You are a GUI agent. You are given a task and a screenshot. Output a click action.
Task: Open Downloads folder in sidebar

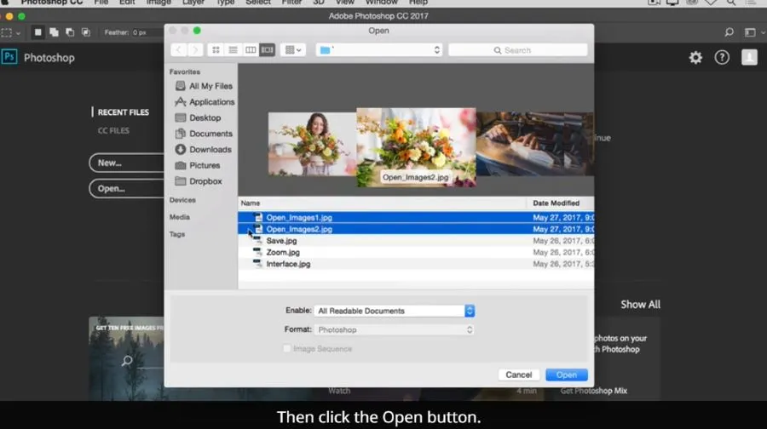point(210,150)
